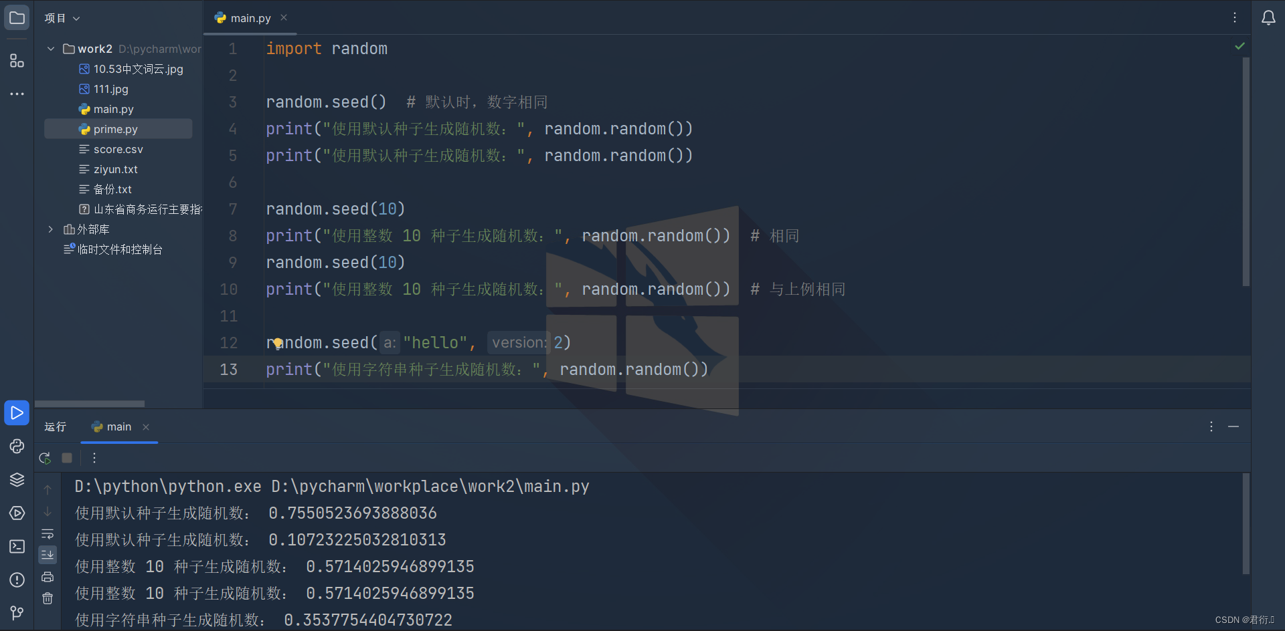Open the Python Console icon
Screen dimensions: 1285x631
point(17,447)
